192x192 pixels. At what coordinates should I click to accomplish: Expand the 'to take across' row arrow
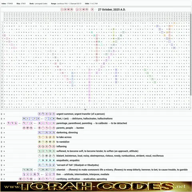click(4, 137)
